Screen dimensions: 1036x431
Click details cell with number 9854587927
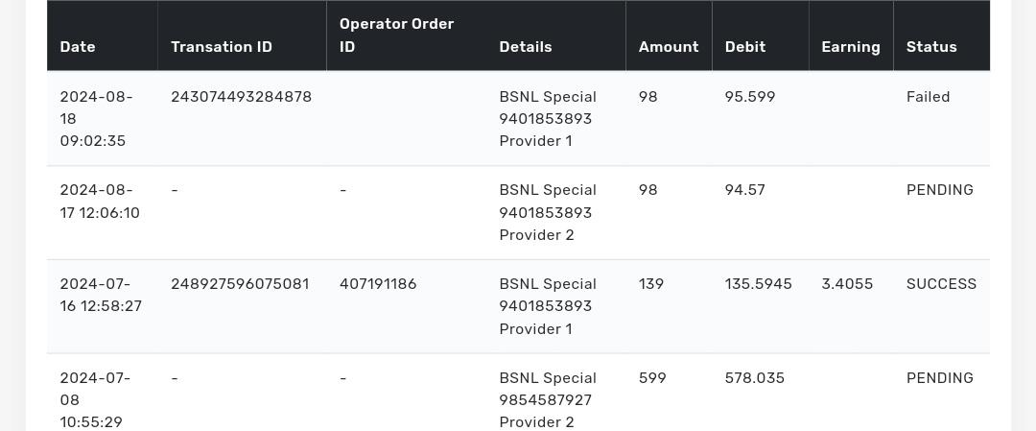[x=546, y=400]
